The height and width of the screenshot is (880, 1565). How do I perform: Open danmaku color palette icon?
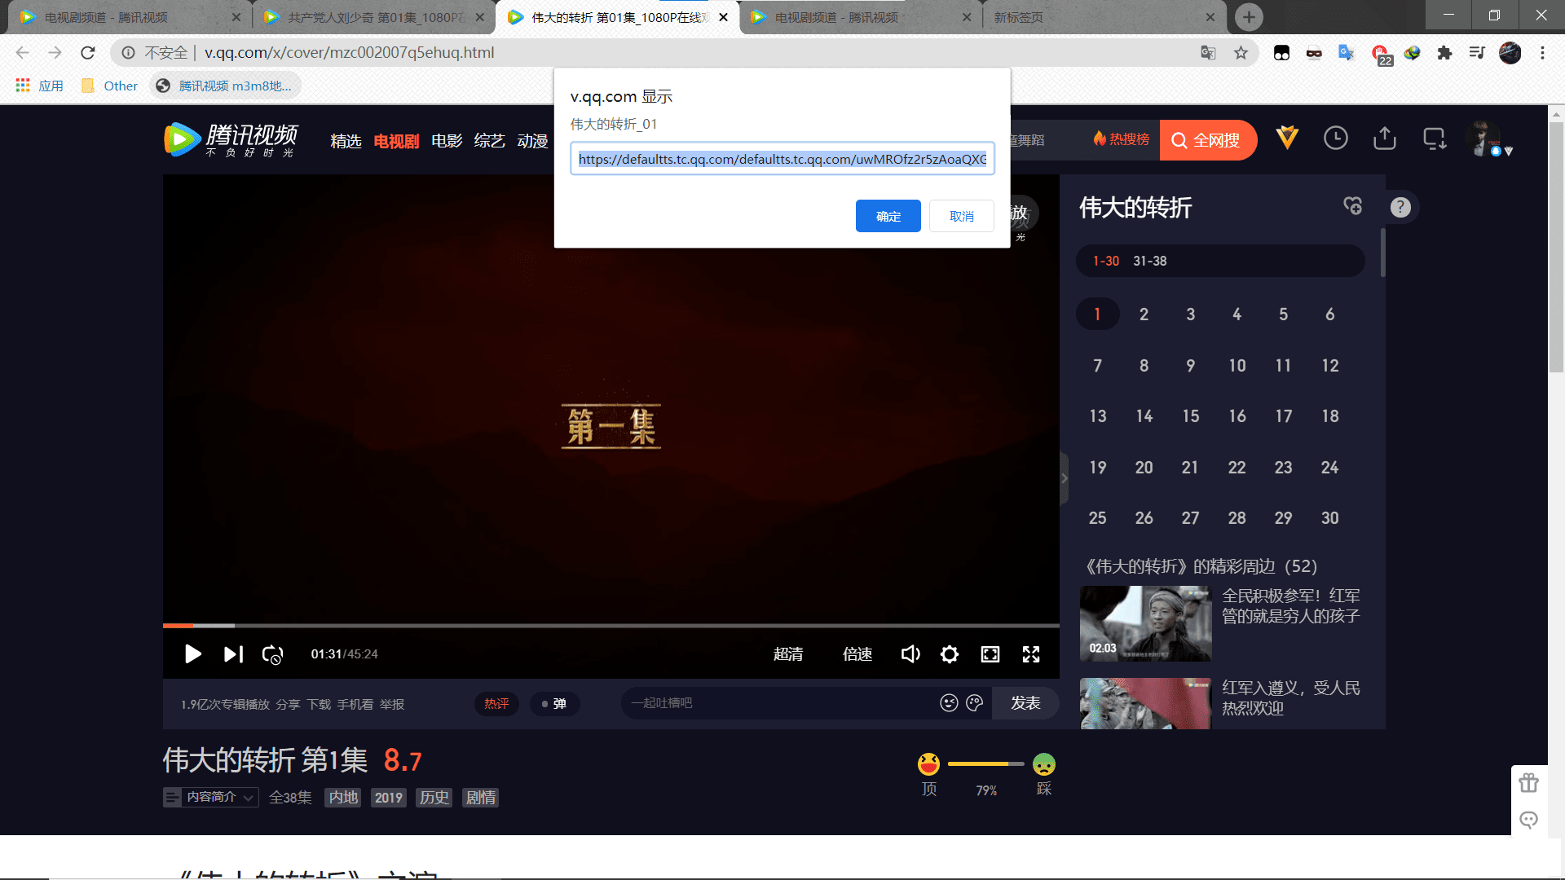[975, 703]
